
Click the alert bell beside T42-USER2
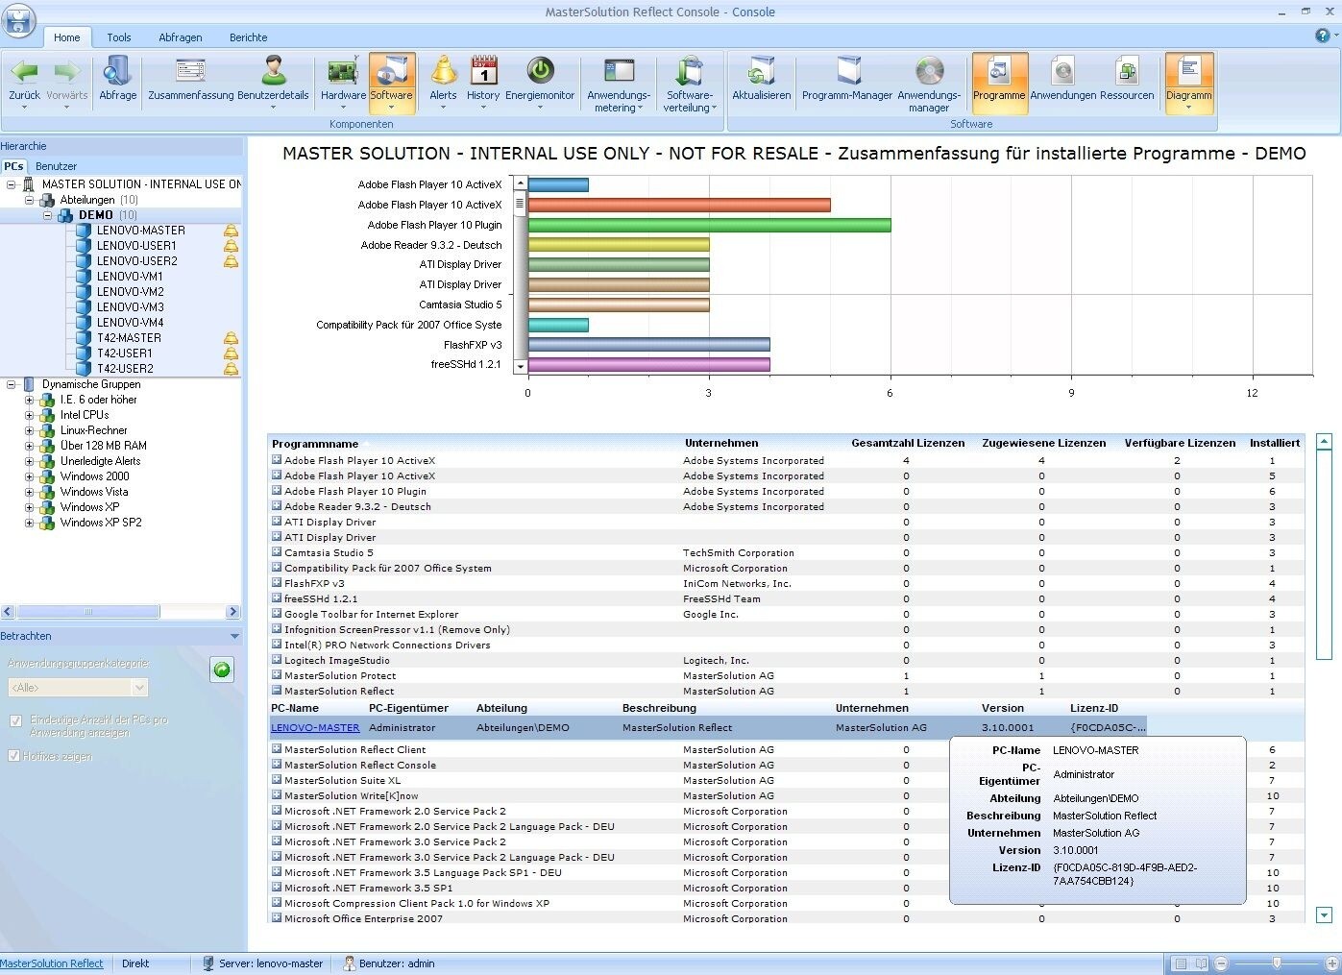point(231,369)
